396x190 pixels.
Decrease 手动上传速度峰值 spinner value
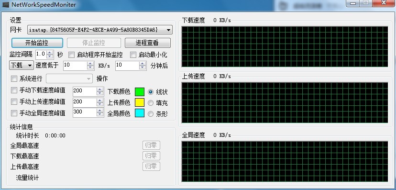tap(100, 104)
